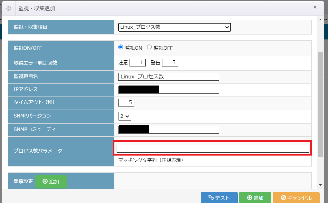Click the scrollbar down arrow
The image size is (328, 203).
pyautogui.click(x=320, y=185)
